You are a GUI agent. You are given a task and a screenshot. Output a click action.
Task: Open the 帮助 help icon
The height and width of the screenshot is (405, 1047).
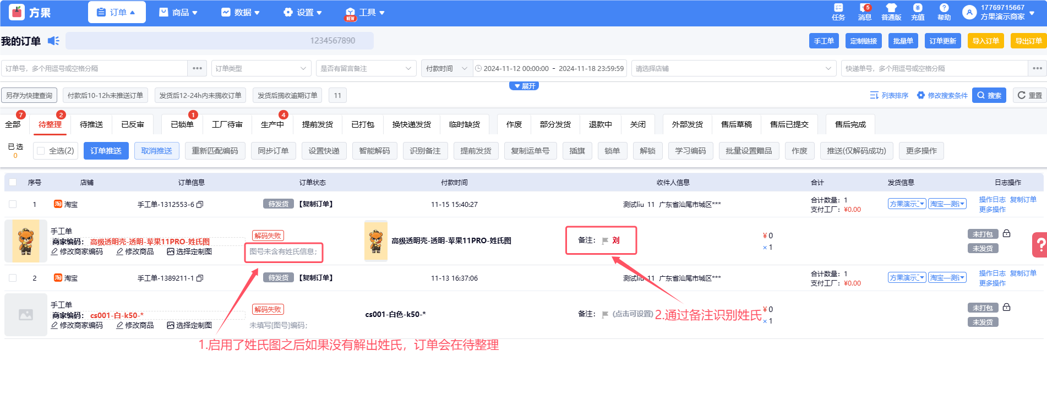click(944, 8)
